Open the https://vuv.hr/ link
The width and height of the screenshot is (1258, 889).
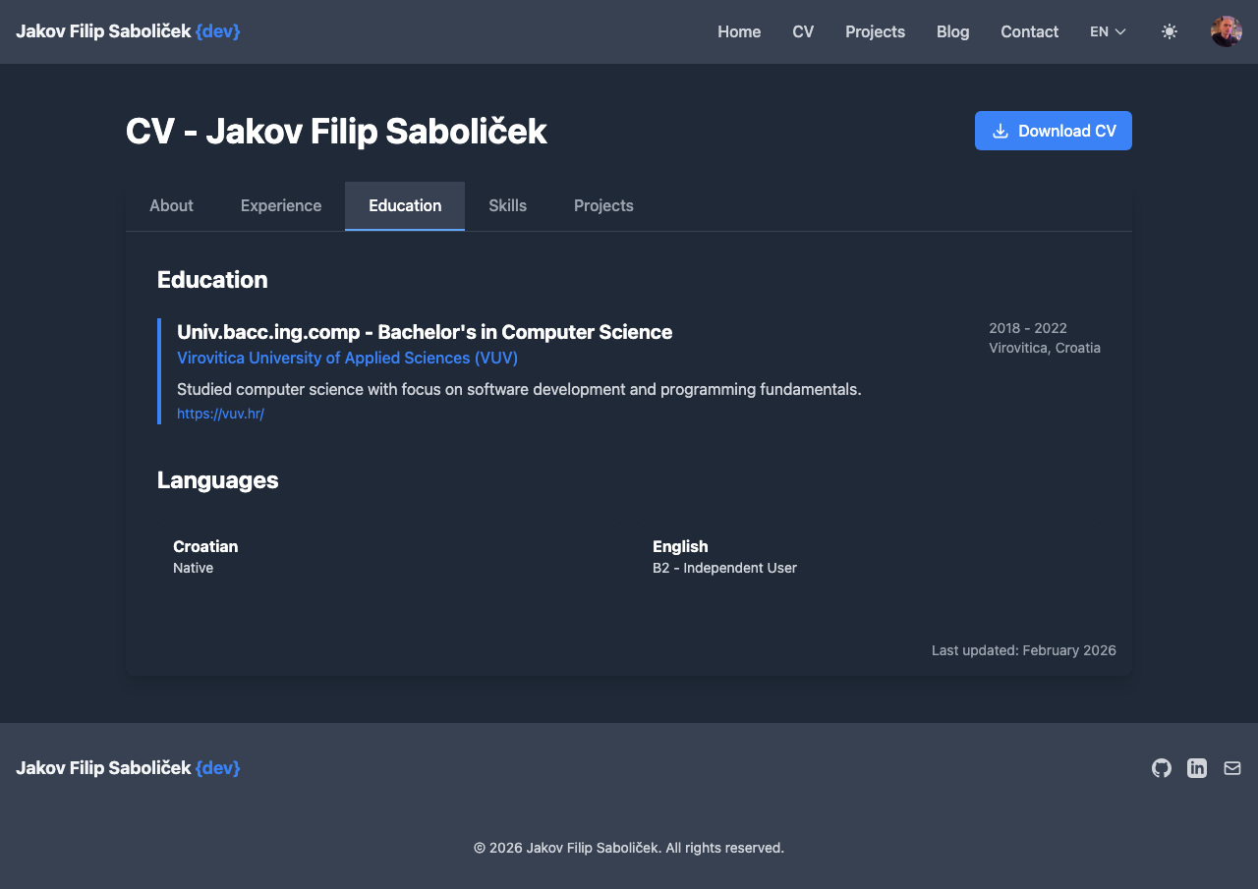click(220, 414)
